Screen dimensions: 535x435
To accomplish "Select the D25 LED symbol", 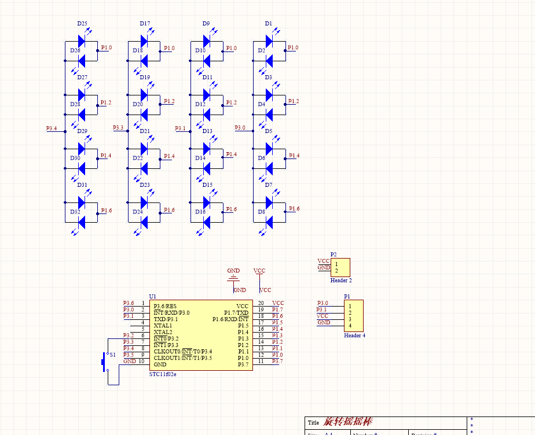I will [82, 41].
